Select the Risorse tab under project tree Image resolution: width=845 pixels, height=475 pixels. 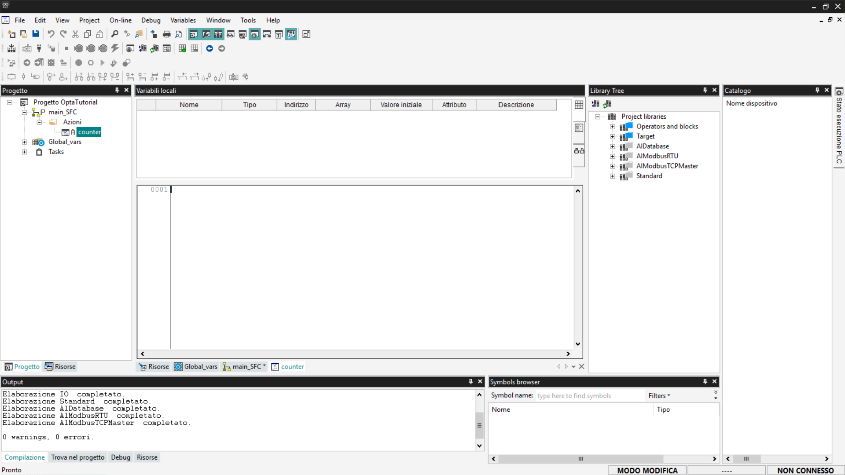coord(60,366)
